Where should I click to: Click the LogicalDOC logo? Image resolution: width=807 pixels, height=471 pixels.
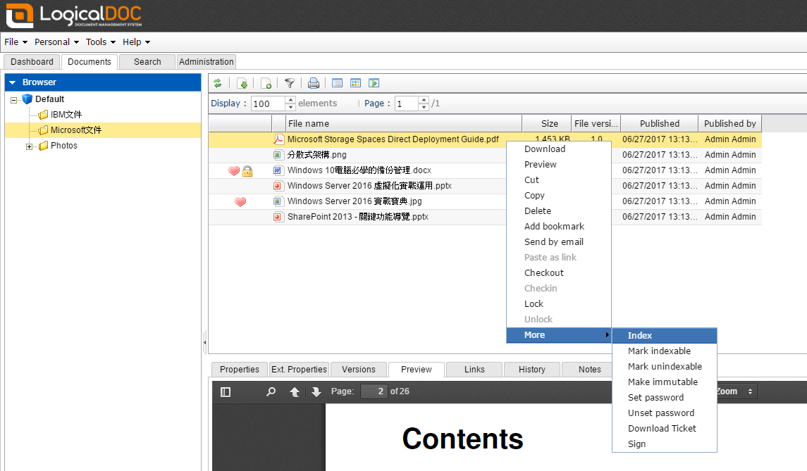pyautogui.click(x=73, y=15)
